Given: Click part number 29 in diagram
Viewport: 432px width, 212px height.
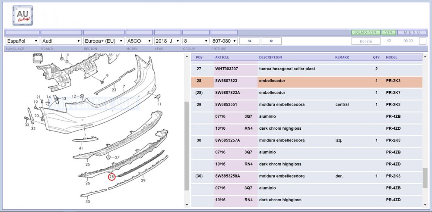Looking at the screenshot, I should tap(143, 181).
